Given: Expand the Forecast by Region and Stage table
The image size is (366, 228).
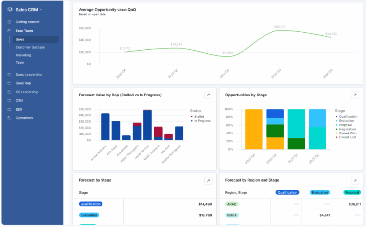Looking at the screenshot, I should 355,180.
